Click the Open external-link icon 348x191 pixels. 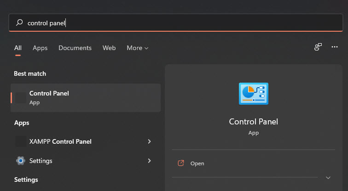click(x=180, y=163)
